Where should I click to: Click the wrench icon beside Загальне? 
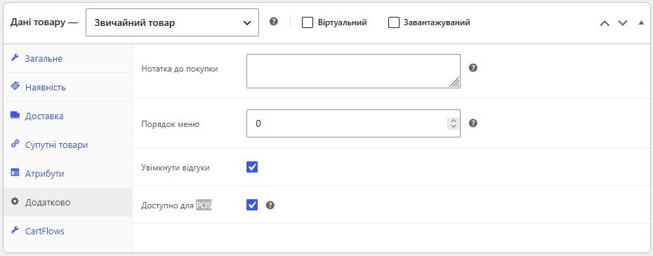point(15,58)
